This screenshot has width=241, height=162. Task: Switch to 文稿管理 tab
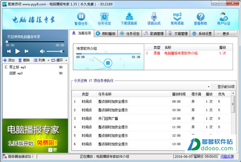(x=178, y=33)
